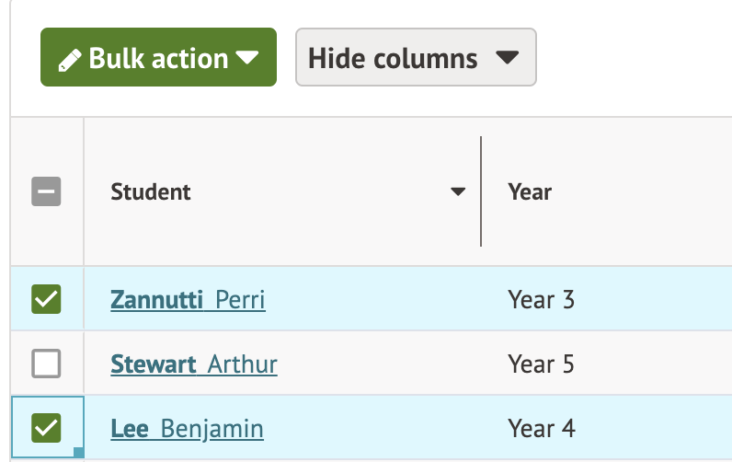The width and height of the screenshot is (732, 462).
Task: Expand the Hide columns arrow
Action: click(x=507, y=58)
